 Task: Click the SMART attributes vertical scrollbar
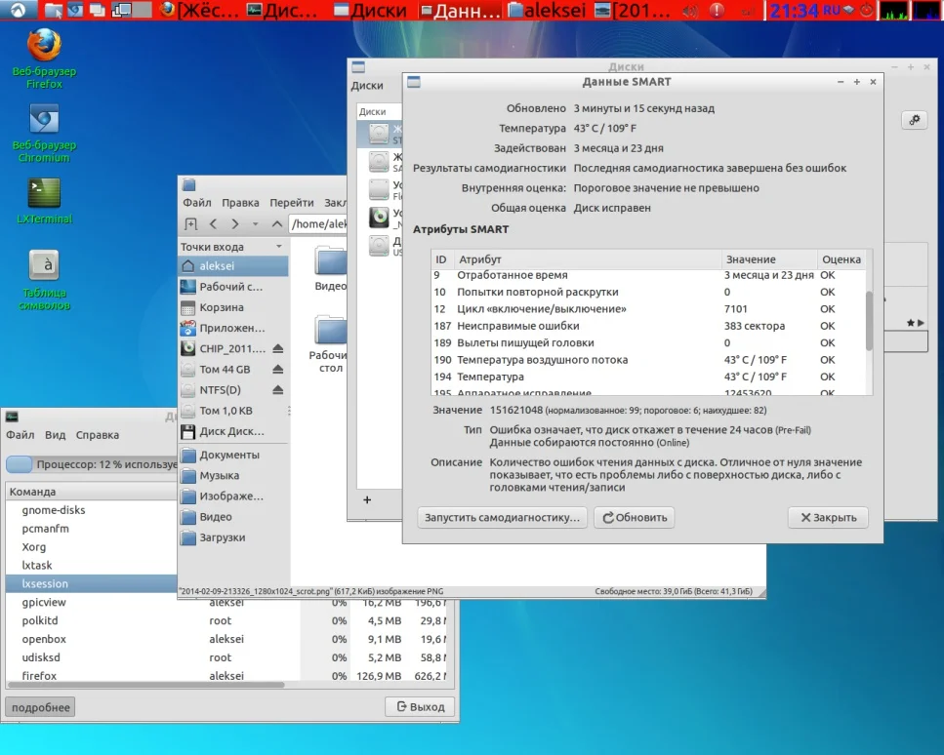tap(869, 322)
